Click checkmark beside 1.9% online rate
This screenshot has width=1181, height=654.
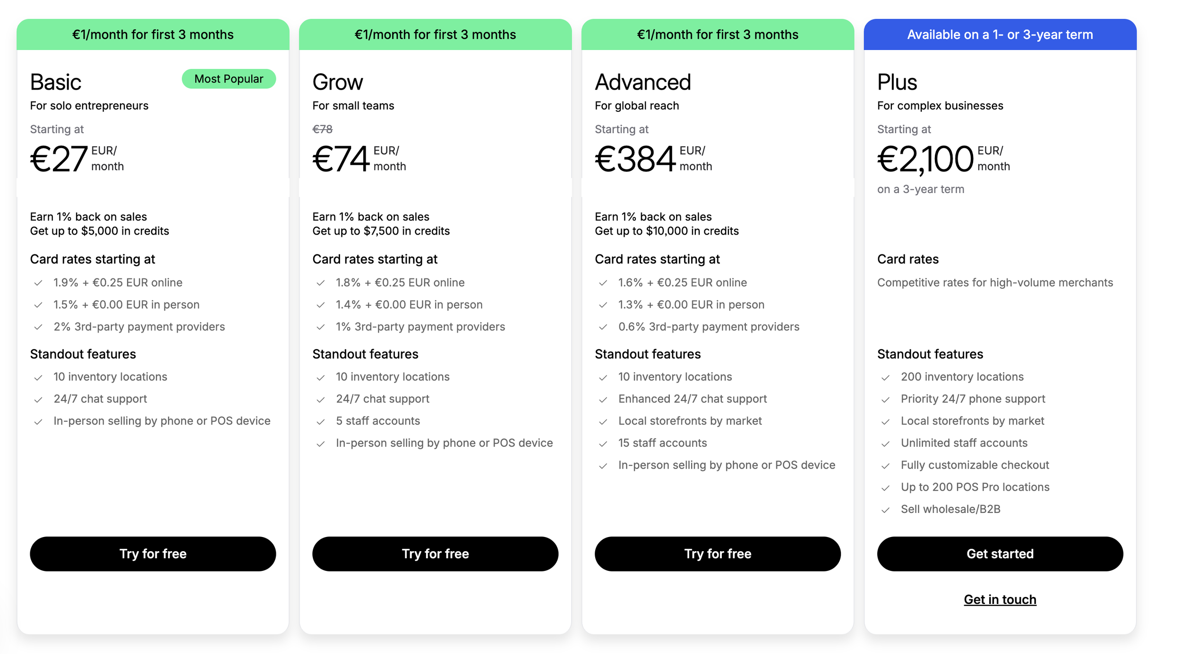point(38,283)
